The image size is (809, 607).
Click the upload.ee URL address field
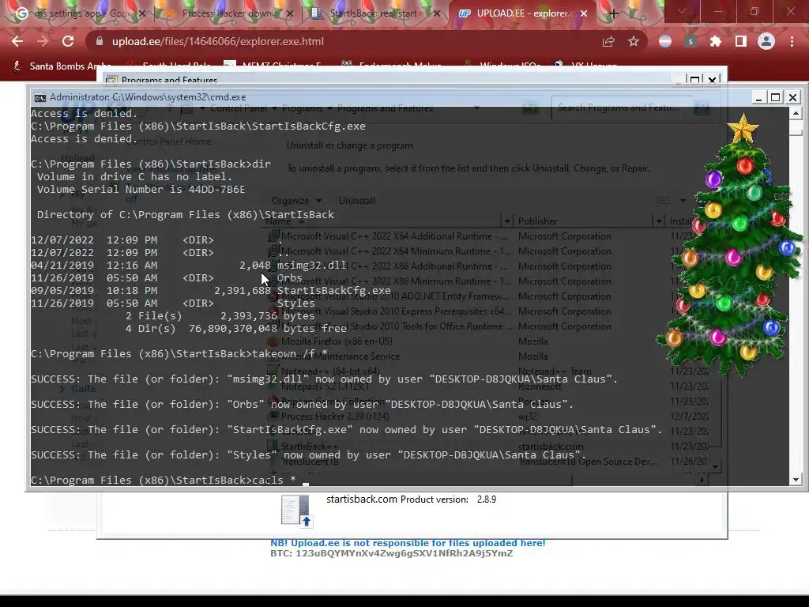click(218, 41)
